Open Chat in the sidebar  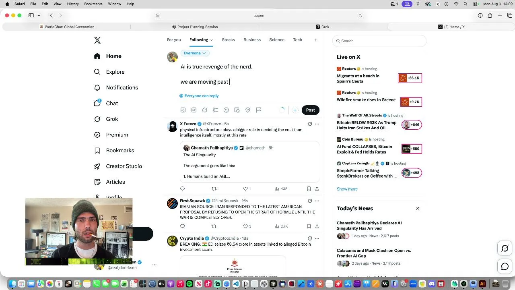[x=106, y=103]
